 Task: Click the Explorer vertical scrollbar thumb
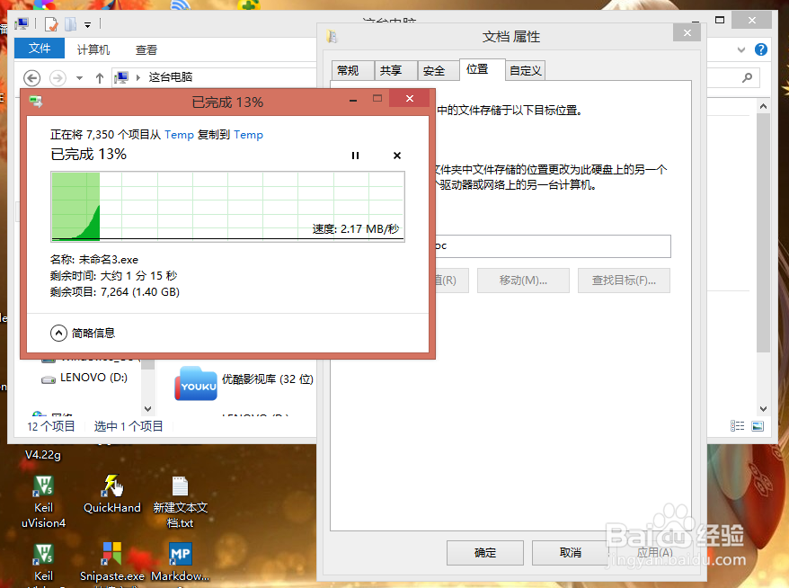[763, 233]
